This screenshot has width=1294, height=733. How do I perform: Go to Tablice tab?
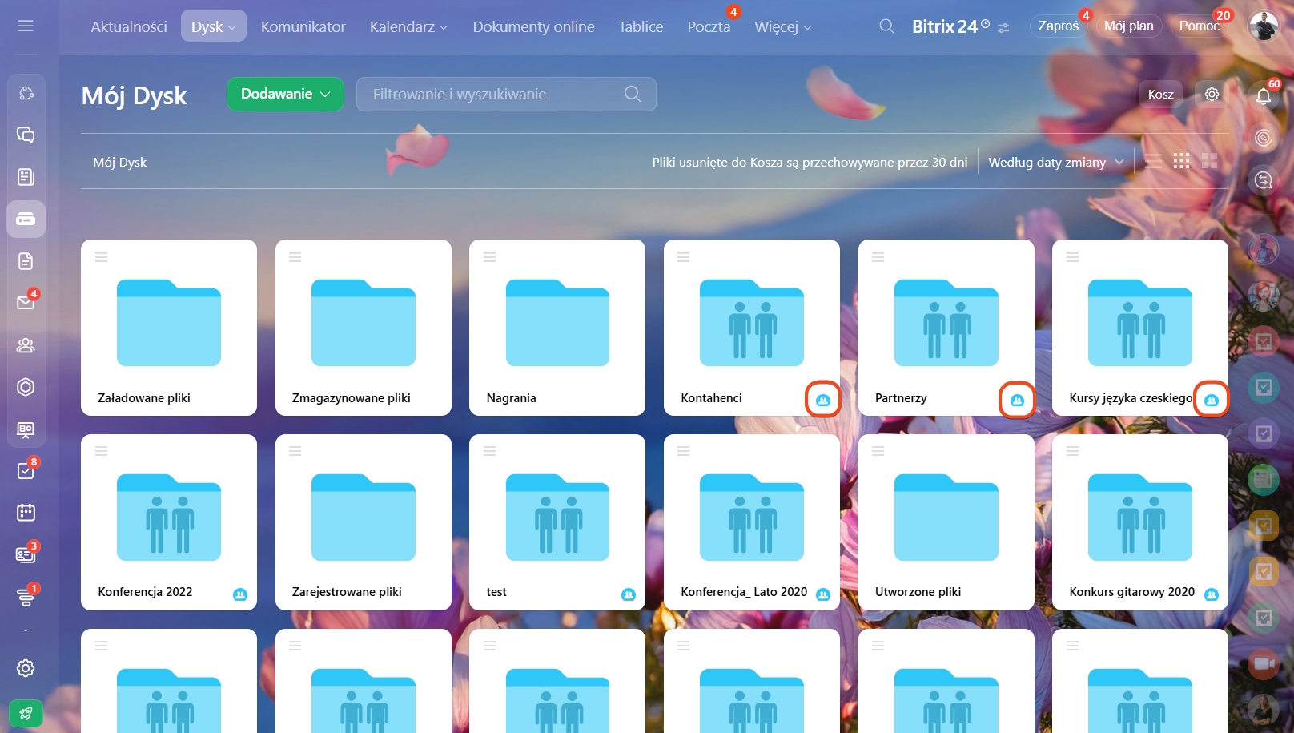(641, 26)
